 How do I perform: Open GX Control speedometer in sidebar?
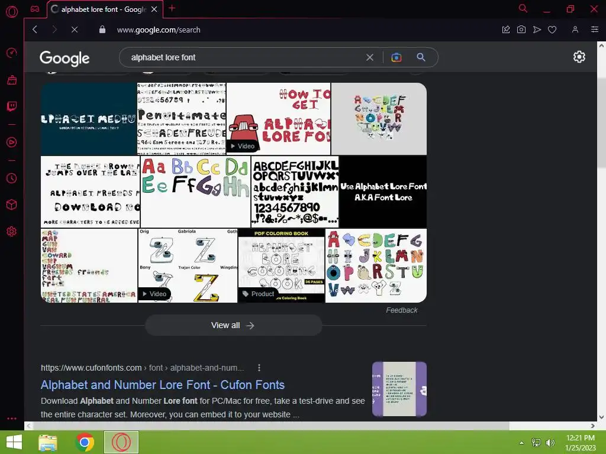click(12, 53)
